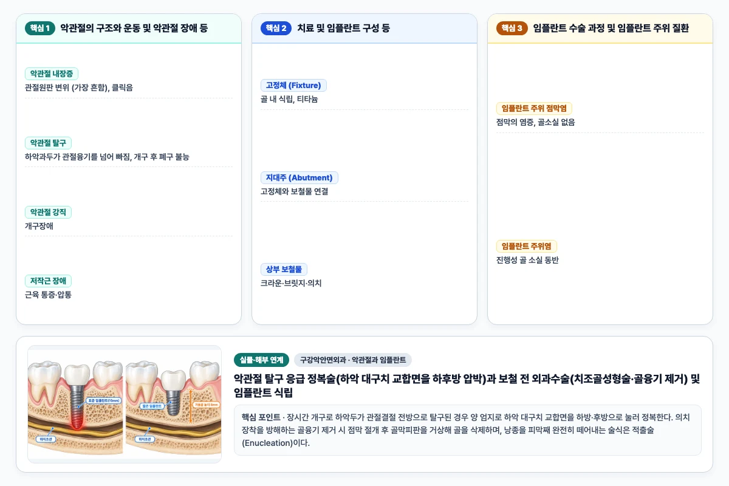Click the 실률·해부 연계 badge
Screen dimensions: 729x486
tap(261, 360)
